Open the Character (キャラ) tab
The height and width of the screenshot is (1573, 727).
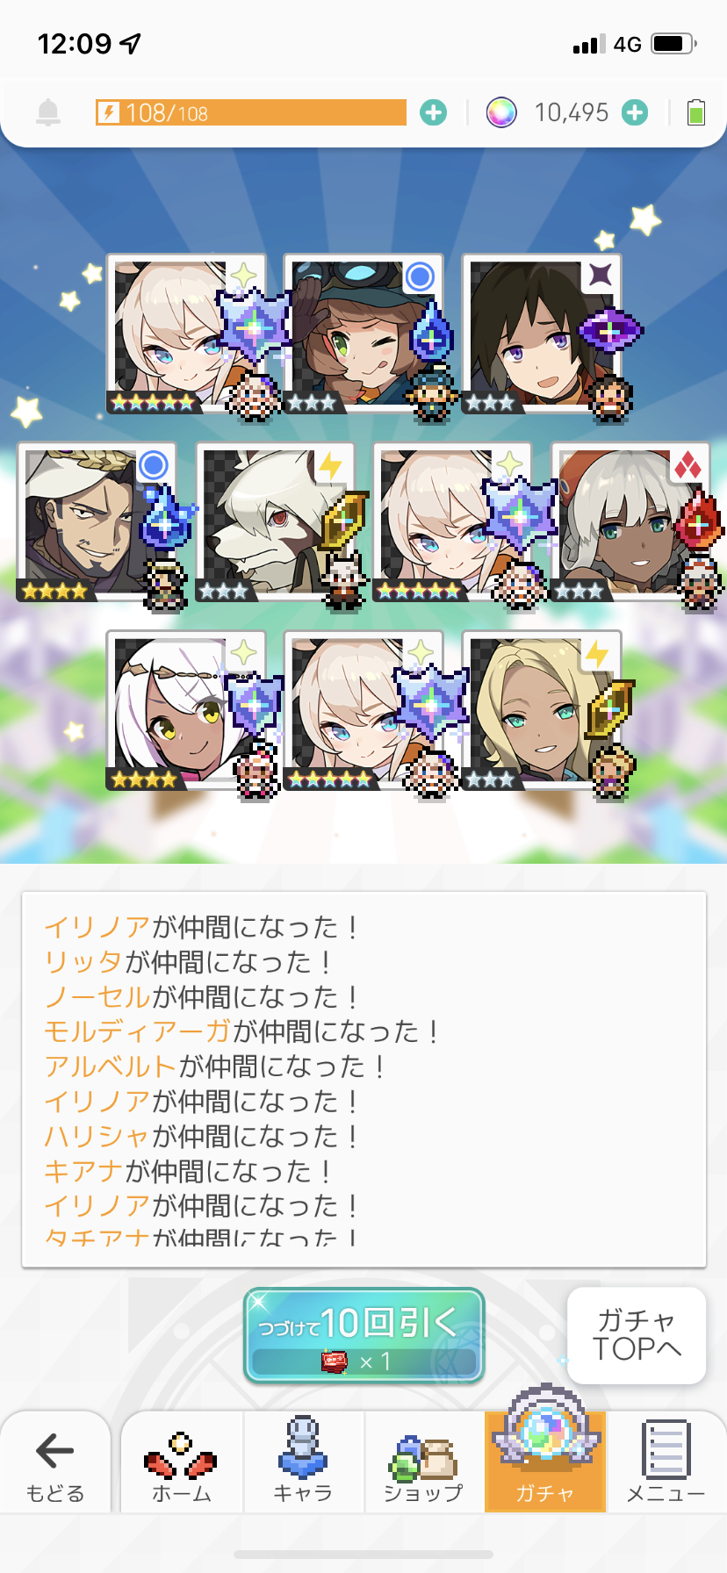pyautogui.click(x=303, y=1462)
